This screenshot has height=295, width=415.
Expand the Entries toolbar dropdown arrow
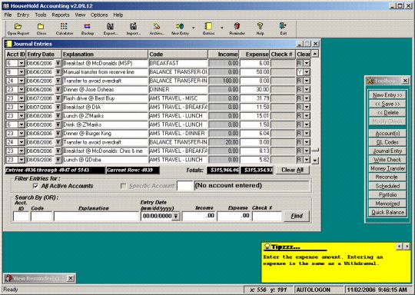pos(222,28)
